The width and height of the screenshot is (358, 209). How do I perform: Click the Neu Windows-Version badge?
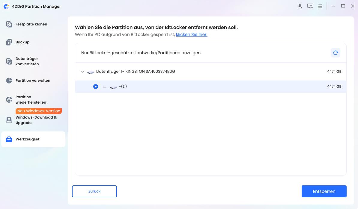coord(38,111)
